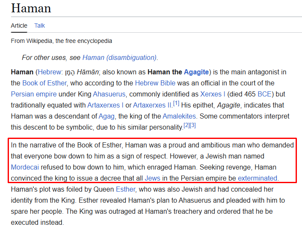This screenshot has width=302, height=232.
Task: Open the Esther link after Queen
Action: pos(125,189)
